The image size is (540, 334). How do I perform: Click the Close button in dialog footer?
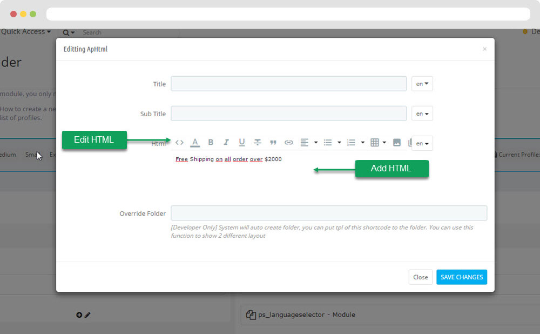tap(420, 277)
